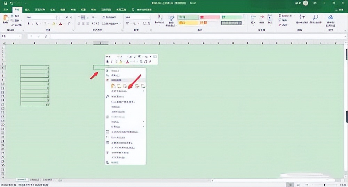Switch to the Insert ribbon tab
The width and height of the screenshot is (348, 187).
pyautogui.click(x=27, y=10)
